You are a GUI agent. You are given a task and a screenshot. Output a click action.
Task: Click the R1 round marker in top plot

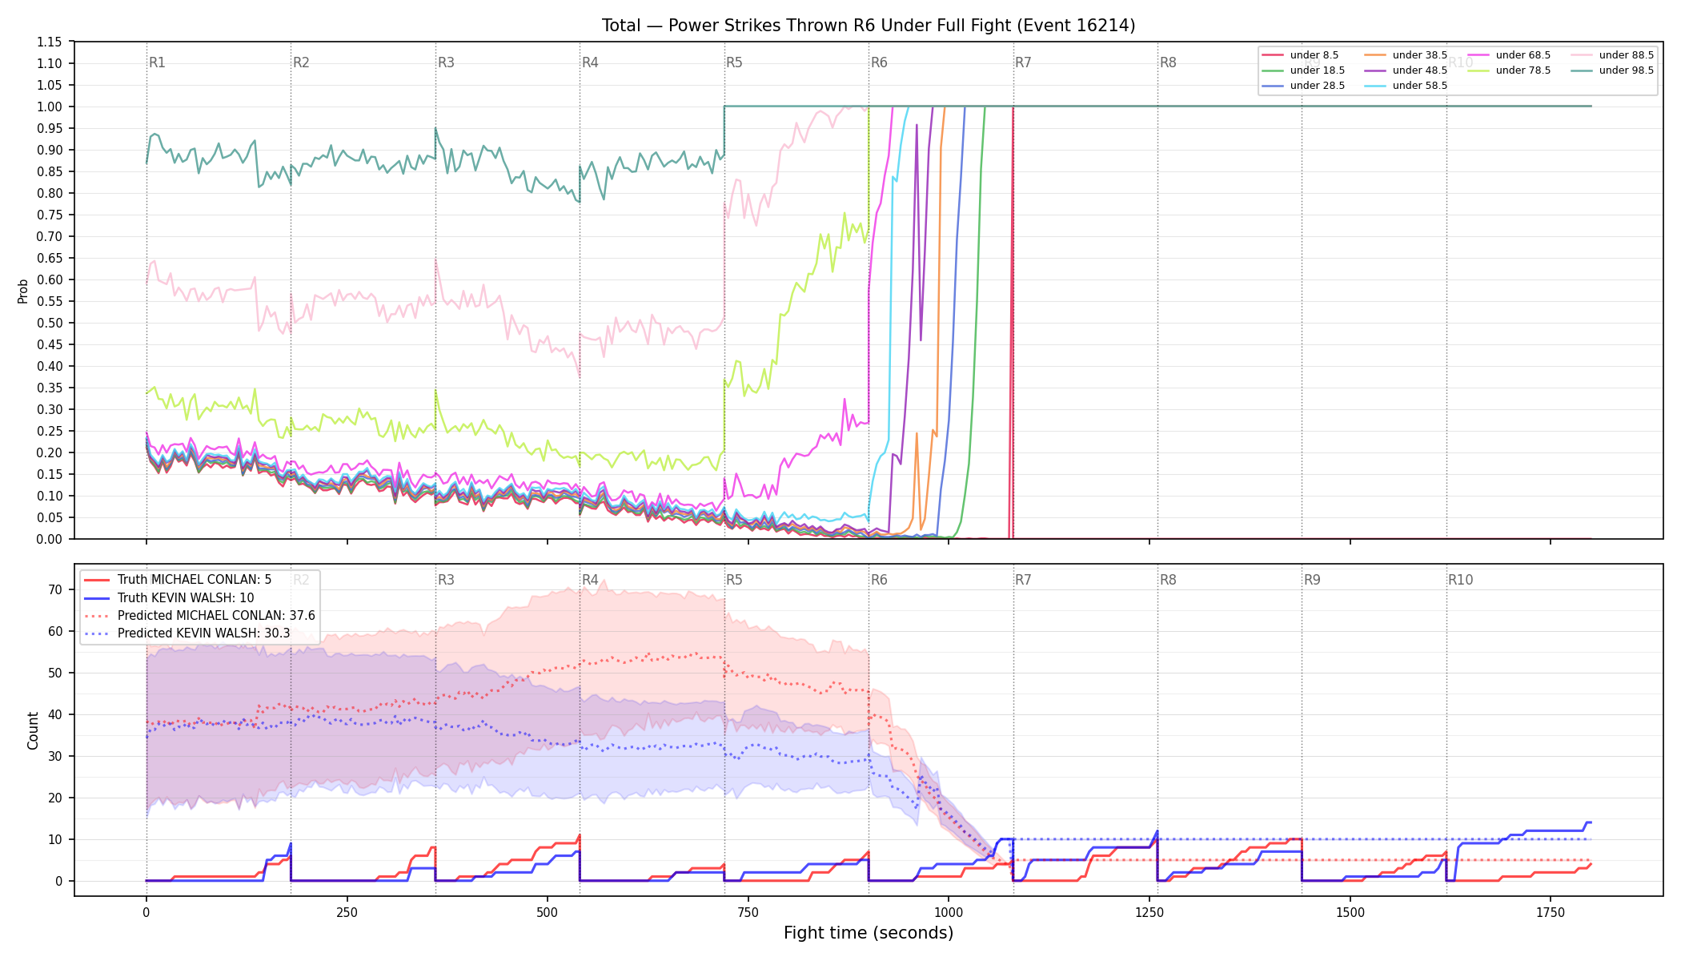[x=157, y=62]
